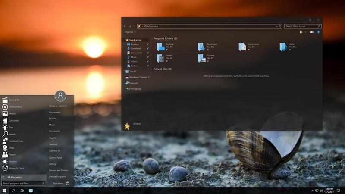Open Weather app icon
Screen dimensions: 345x194
(x=5, y=161)
